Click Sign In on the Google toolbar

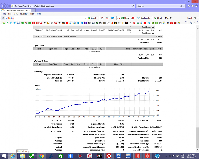pos(190,18)
